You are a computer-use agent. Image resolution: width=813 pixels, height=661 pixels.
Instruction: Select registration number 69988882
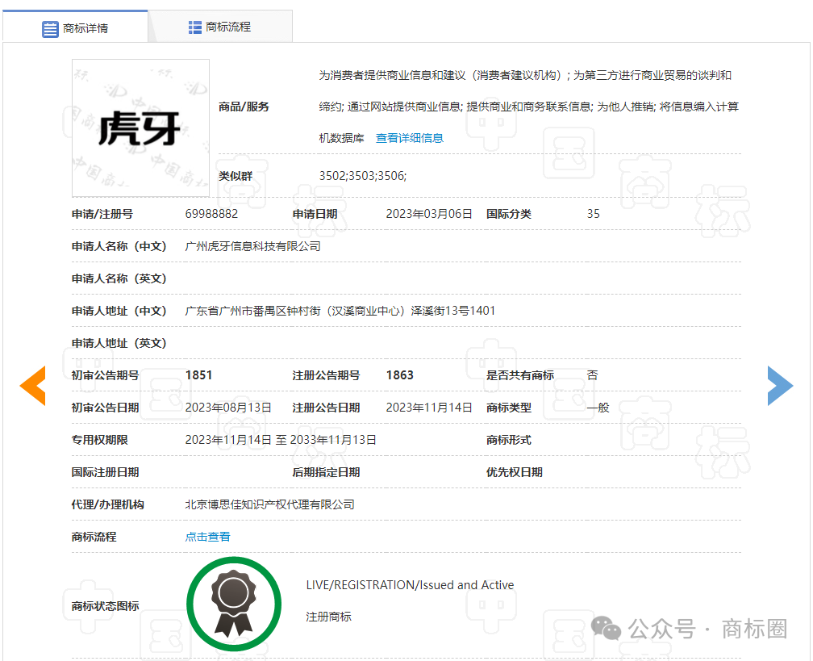coord(211,214)
